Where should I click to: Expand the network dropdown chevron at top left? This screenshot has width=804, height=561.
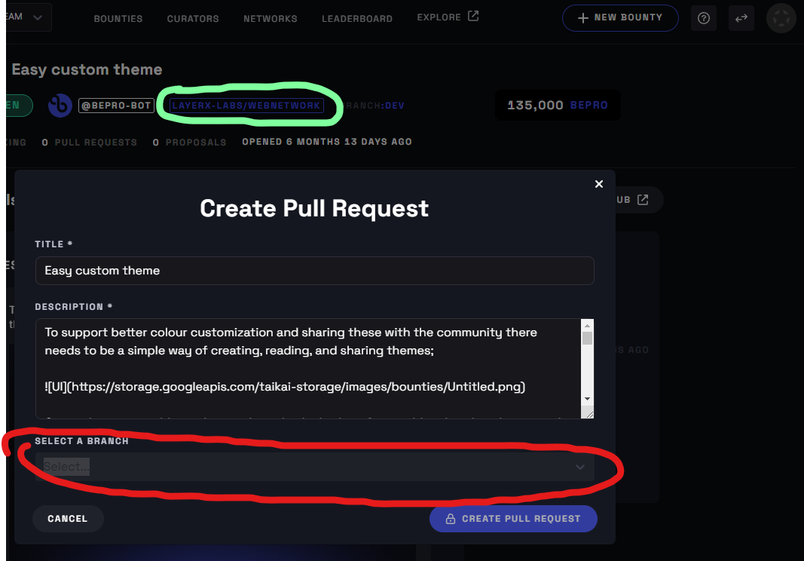click(38, 17)
